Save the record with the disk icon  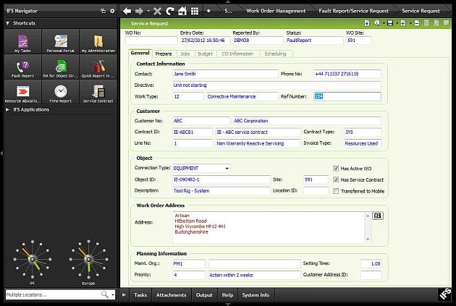(x=390, y=23)
